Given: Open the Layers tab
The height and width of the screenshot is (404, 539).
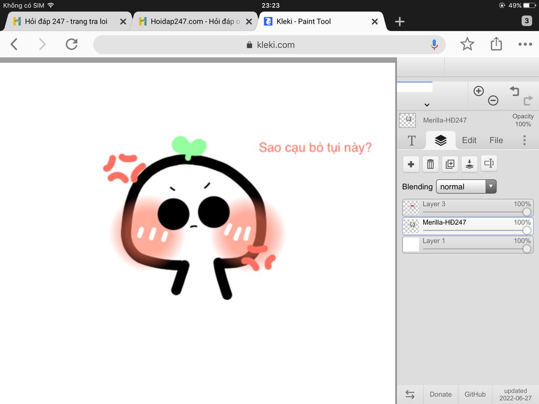Looking at the screenshot, I should pyautogui.click(x=441, y=140).
